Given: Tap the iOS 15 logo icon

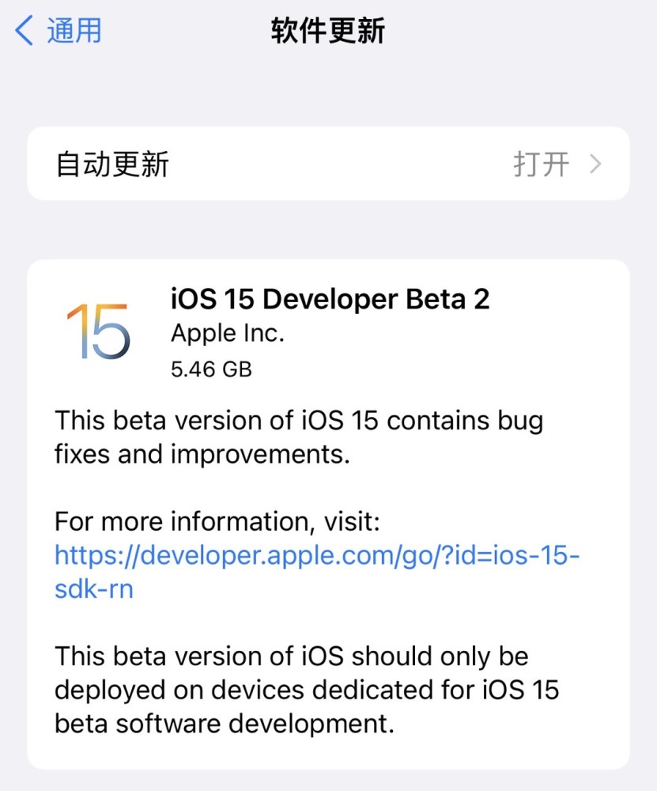Looking at the screenshot, I should pos(96,330).
